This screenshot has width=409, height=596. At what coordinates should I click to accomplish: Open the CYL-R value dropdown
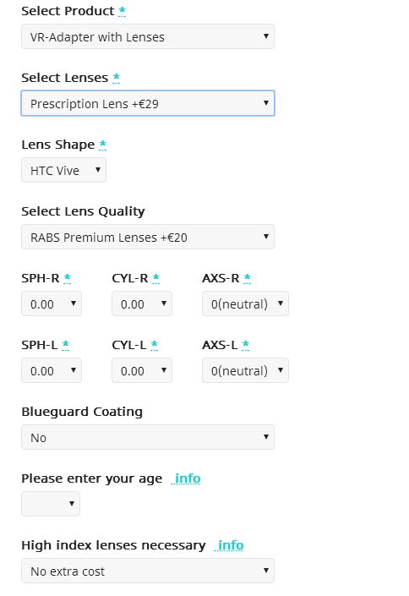[x=142, y=303]
